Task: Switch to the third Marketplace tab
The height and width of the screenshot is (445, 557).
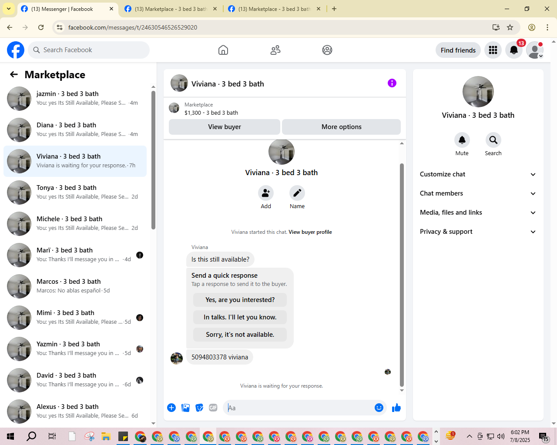Action: [x=274, y=9]
